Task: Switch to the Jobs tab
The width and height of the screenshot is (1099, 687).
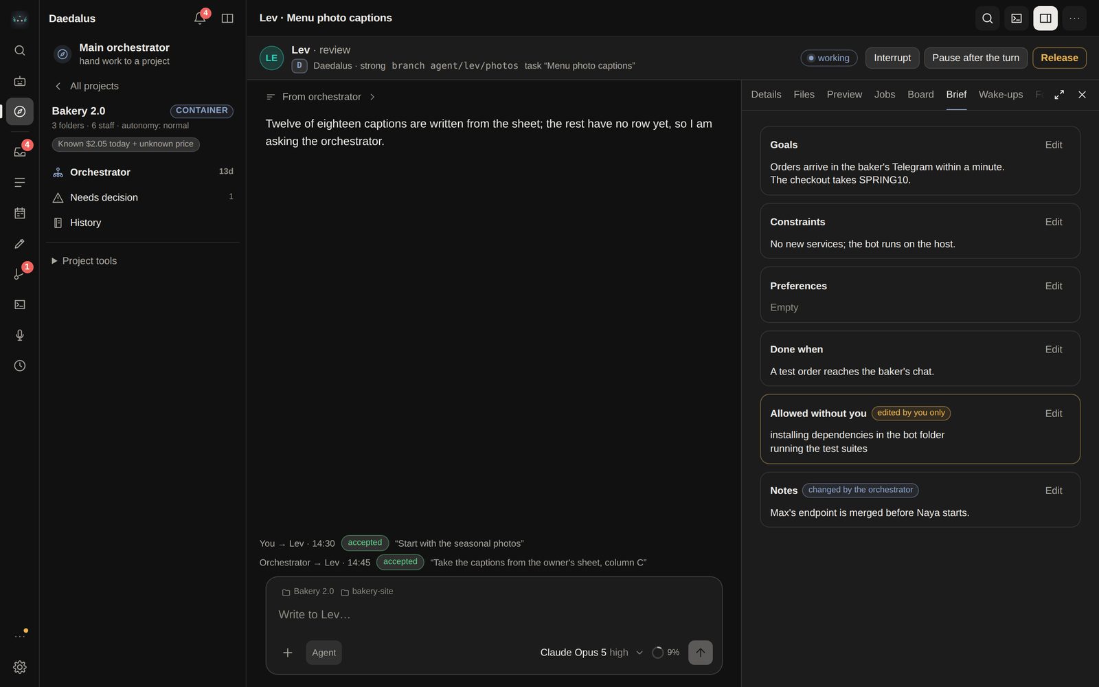Action: coord(885,95)
